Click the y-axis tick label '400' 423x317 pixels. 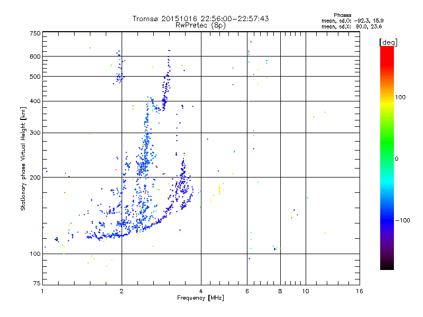[35, 101]
